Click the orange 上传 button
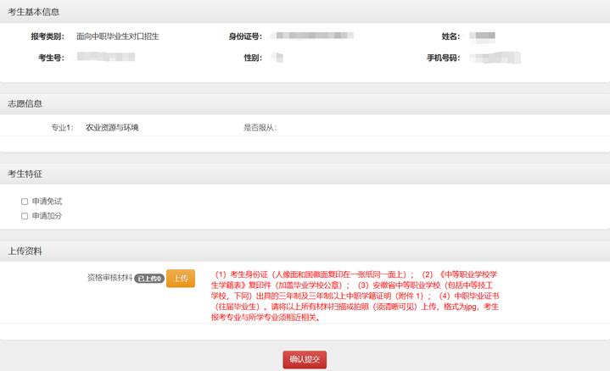Image resolution: width=610 pixels, height=371 pixels. (x=180, y=278)
